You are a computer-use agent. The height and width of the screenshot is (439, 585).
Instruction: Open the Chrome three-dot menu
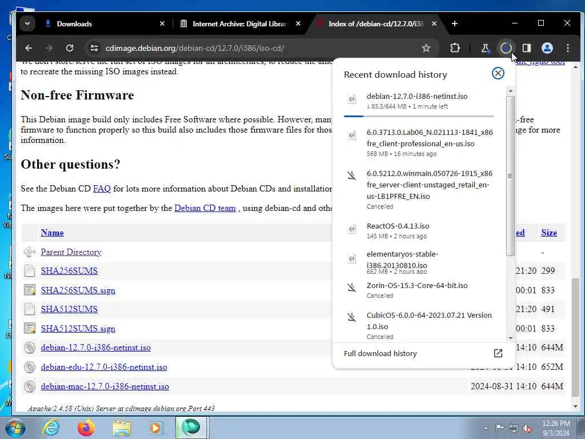point(567,48)
